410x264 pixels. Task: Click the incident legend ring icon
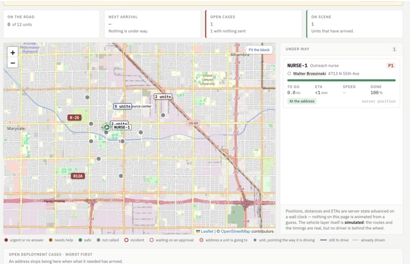(x=126, y=240)
